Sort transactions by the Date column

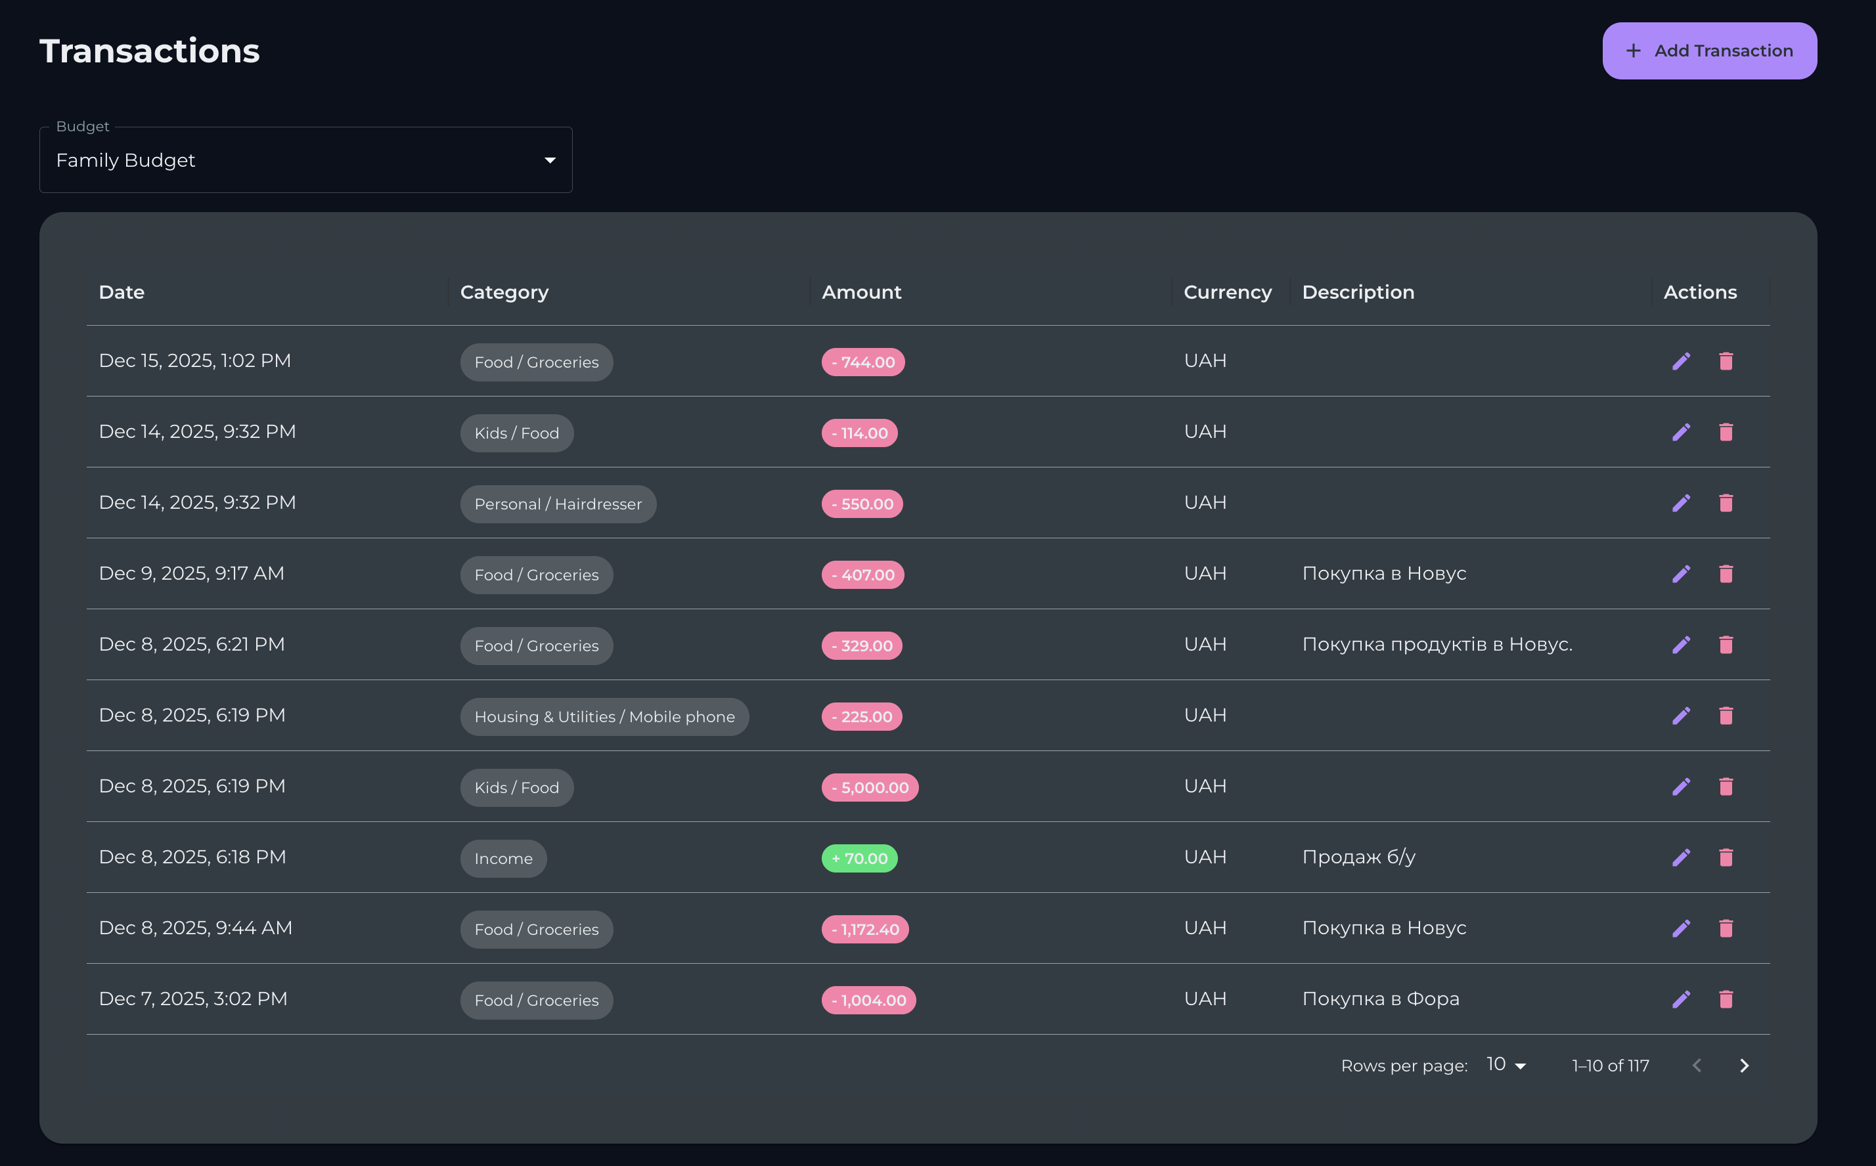[121, 292]
